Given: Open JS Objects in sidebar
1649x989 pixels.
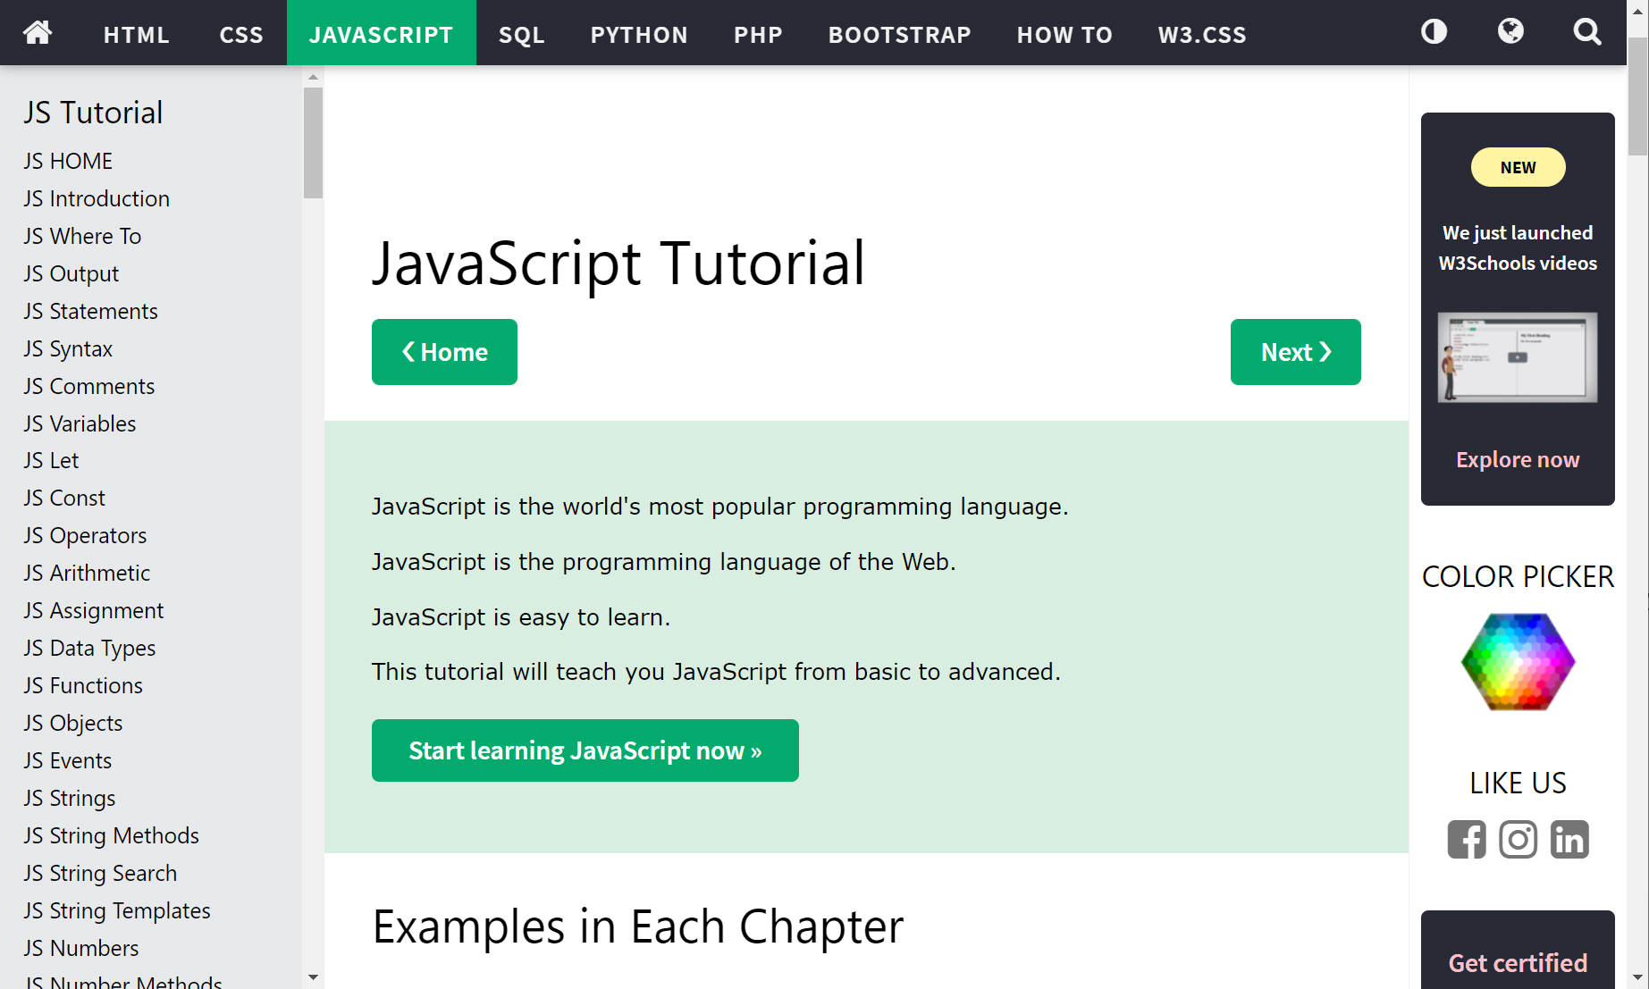Looking at the screenshot, I should pos(72,723).
